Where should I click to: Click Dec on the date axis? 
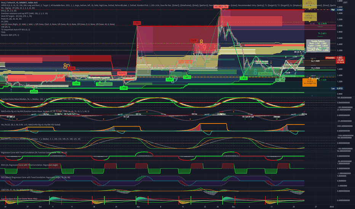coord(233,206)
